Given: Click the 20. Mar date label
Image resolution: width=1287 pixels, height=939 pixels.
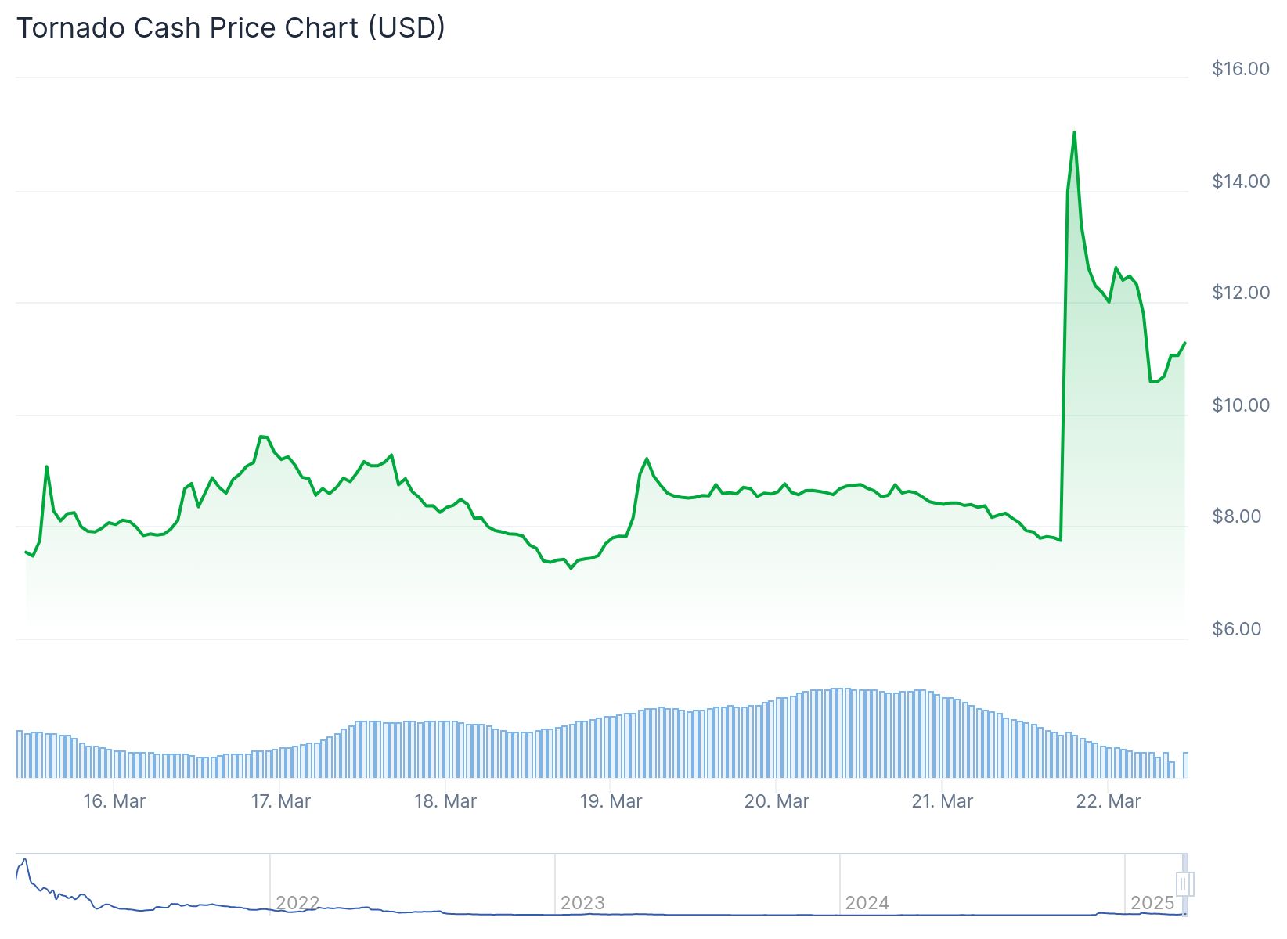Looking at the screenshot, I should (777, 801).
